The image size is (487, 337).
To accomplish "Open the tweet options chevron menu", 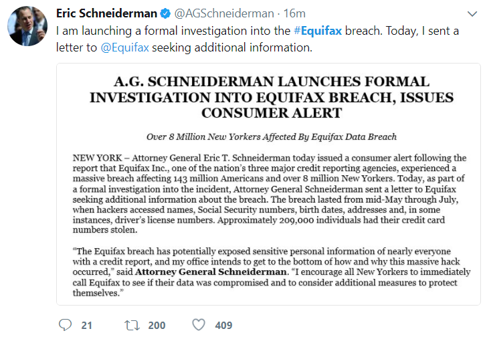I will (x=472, y=14).
